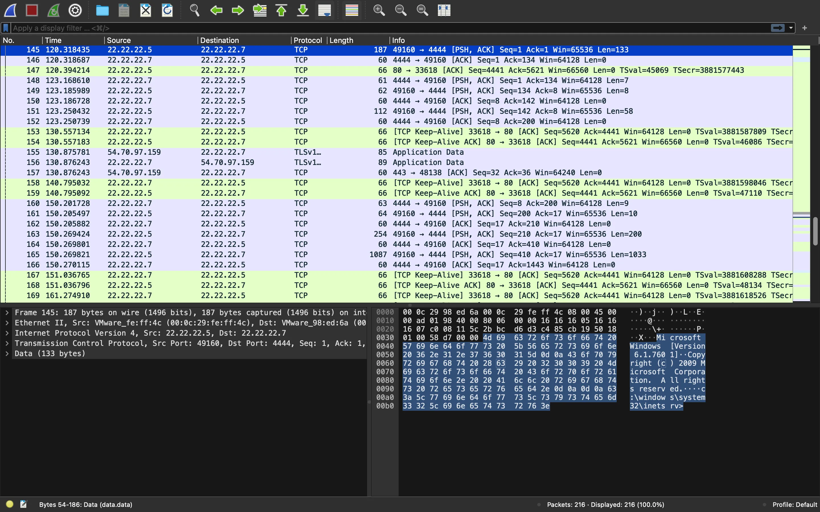Sort by the Protocol column header
Screen dimensions: 820x512
(308, 40)
